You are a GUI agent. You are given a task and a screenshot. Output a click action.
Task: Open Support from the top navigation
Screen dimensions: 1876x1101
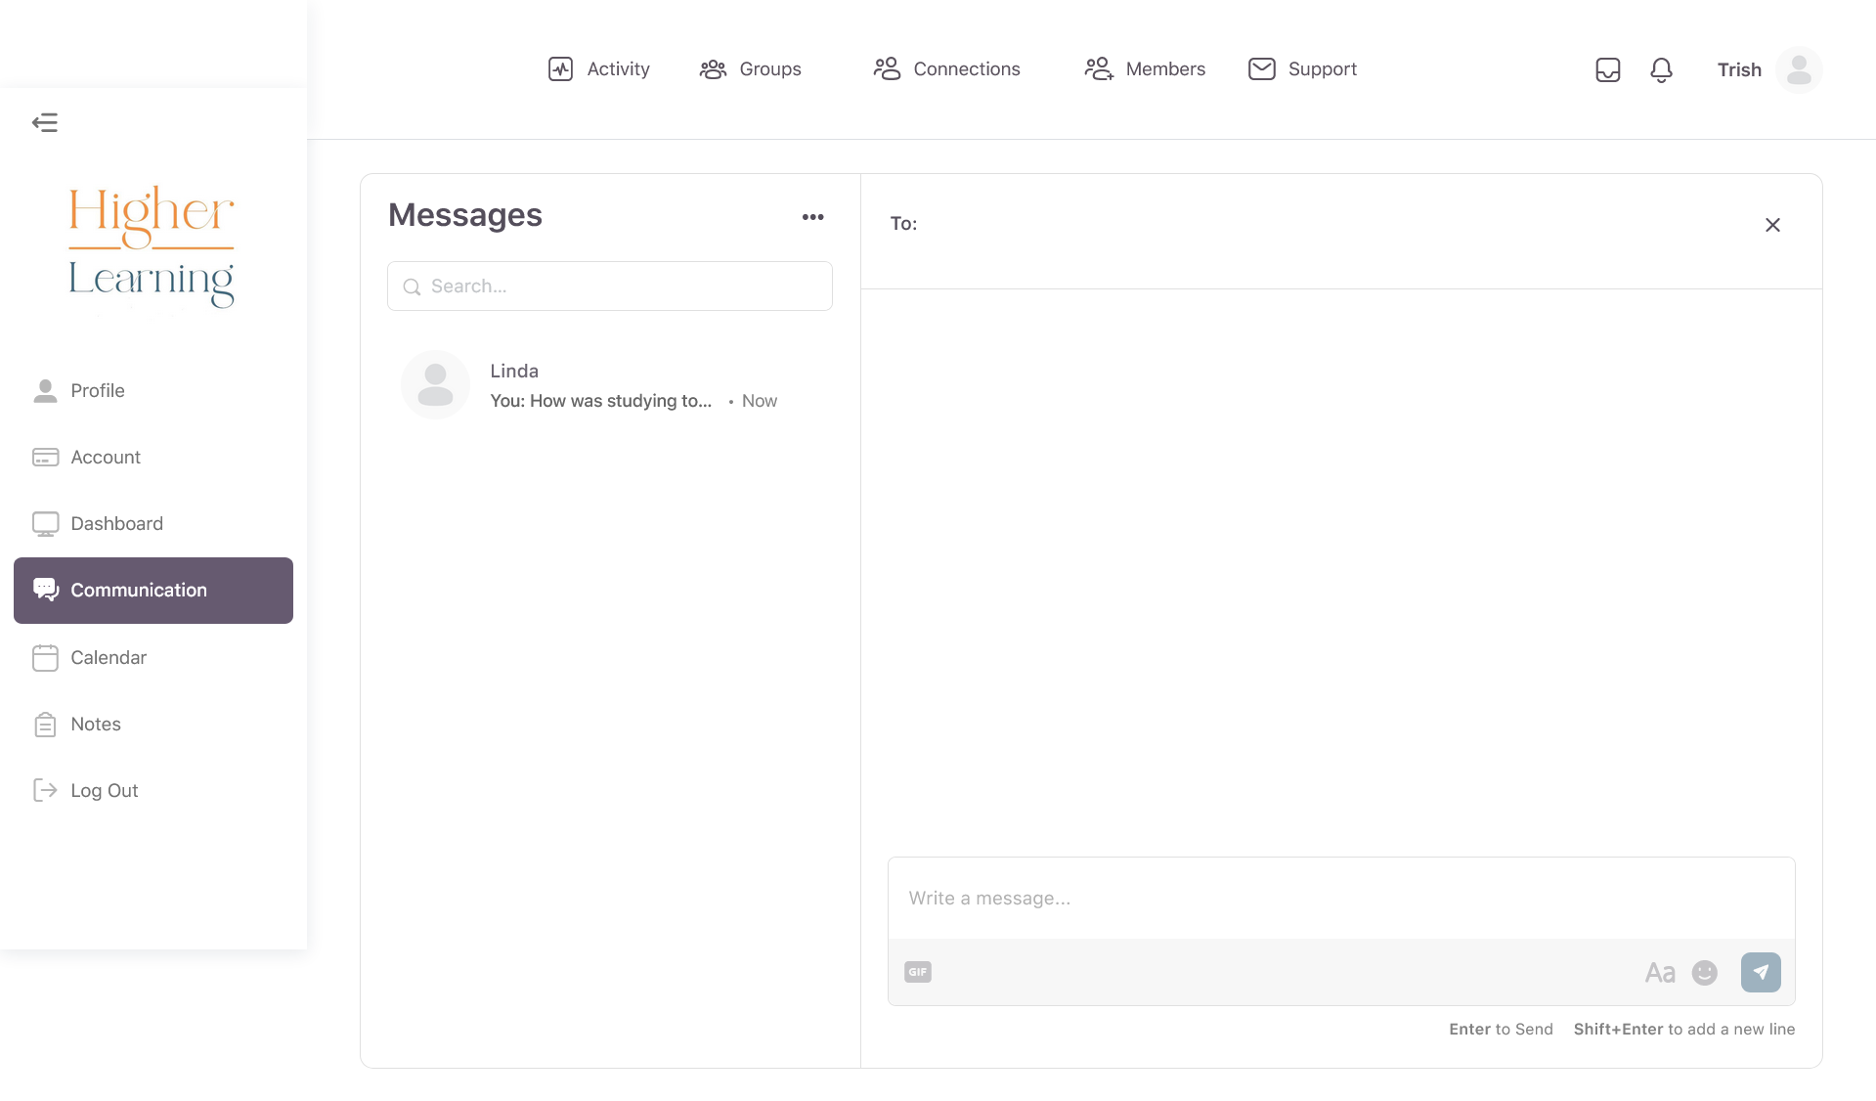(1302, 69)
